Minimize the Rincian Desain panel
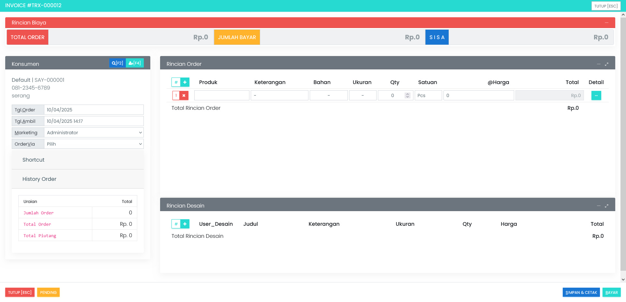The height and width of the screenshot is (302, 626). pyautogui.click(x=599, y=206)
